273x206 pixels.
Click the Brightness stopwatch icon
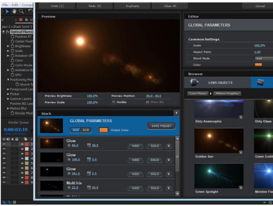12,46
